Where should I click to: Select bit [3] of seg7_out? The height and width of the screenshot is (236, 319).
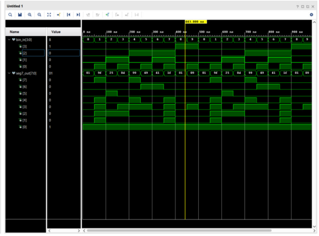pyautogui.click(x=24, y=107)
